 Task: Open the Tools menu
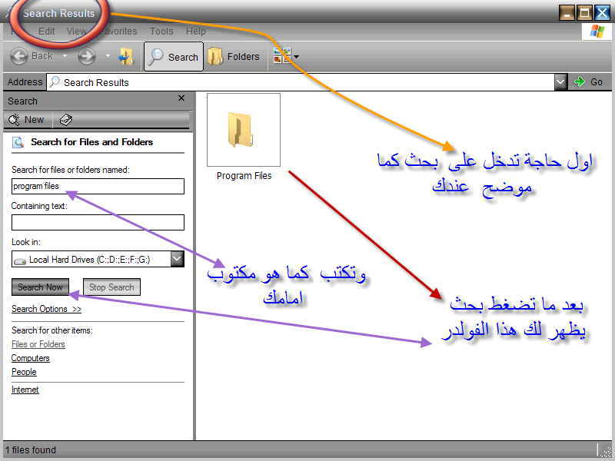pyautogui.click(x=161, y=32)
